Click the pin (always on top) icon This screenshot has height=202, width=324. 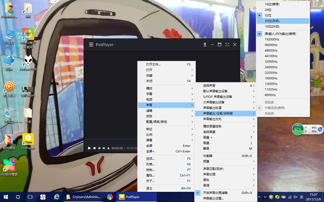(x=205, y=44)
